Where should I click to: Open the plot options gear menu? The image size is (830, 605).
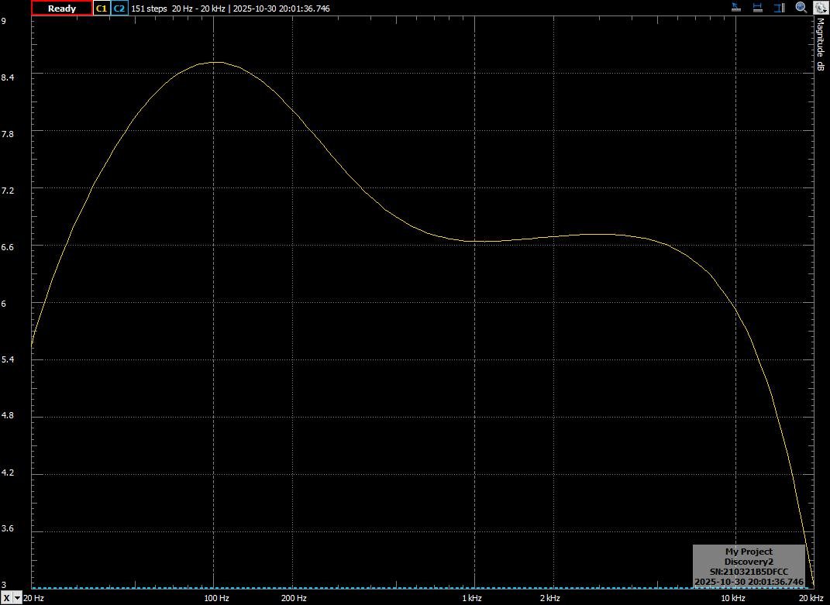click(x=821, y=8)
